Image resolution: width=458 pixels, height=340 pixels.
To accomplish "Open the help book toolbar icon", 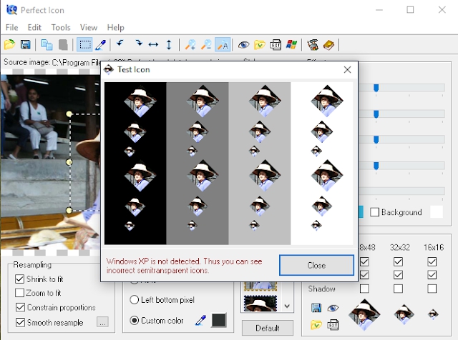I will 329,44.
